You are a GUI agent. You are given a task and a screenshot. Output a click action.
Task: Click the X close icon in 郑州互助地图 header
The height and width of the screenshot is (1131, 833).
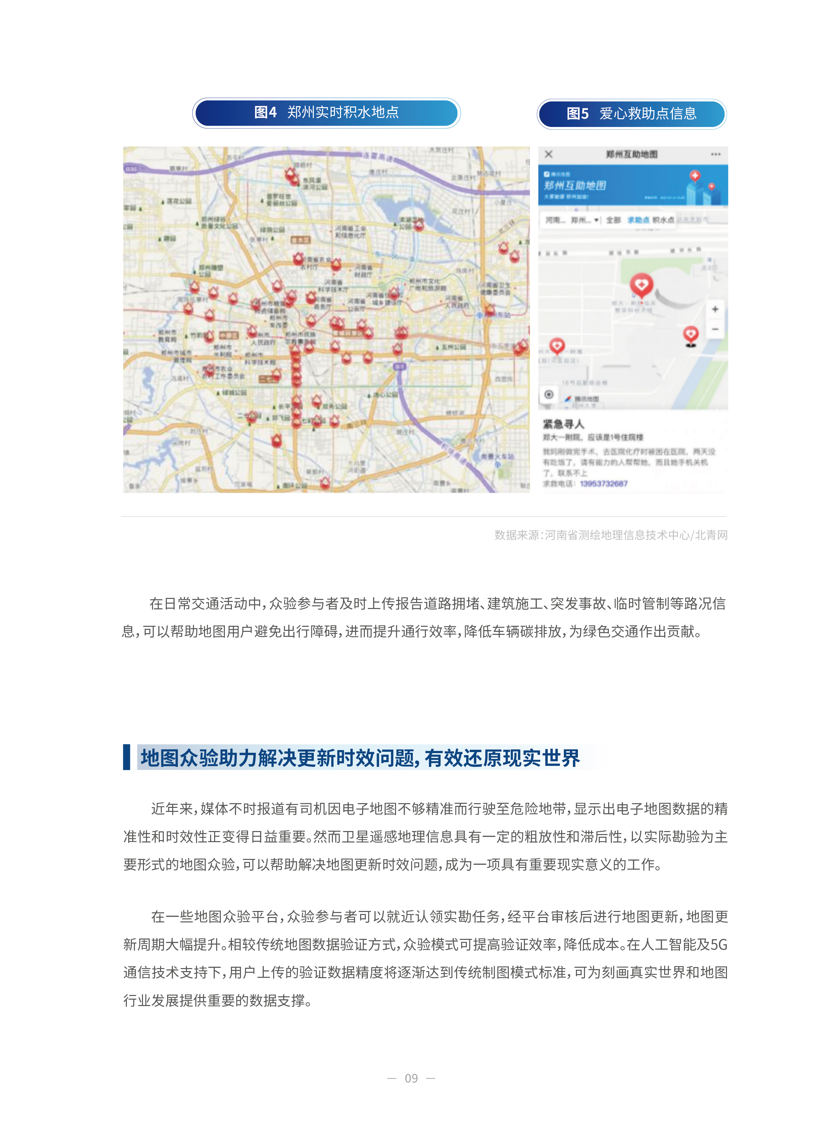coord(549,155)
